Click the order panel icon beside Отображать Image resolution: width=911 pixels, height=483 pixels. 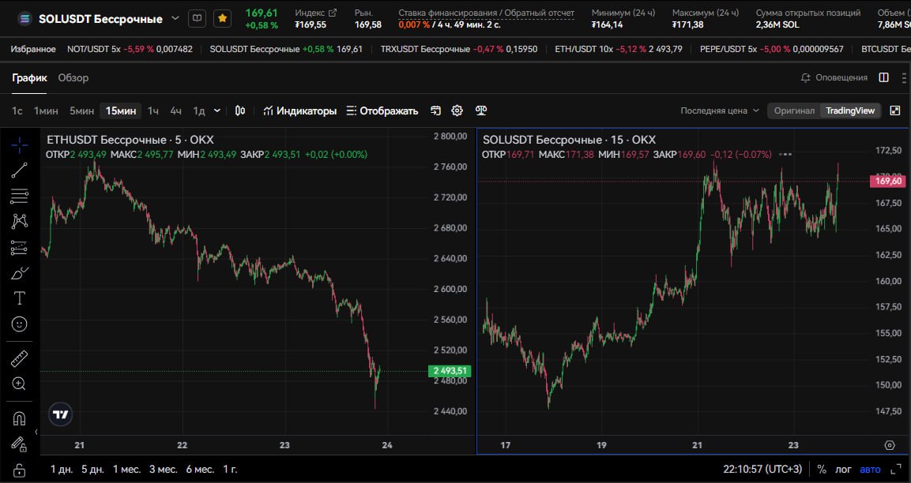435,110
